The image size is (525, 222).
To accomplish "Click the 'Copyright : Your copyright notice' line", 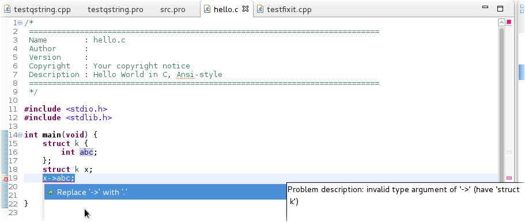I will (x=109, y=66).
